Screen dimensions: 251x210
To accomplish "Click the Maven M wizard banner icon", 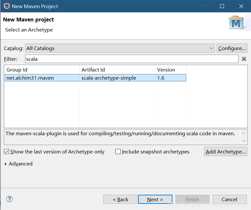I will [236, 22].
